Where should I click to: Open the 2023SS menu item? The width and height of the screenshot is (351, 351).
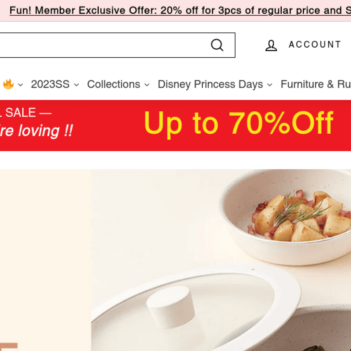50,84
